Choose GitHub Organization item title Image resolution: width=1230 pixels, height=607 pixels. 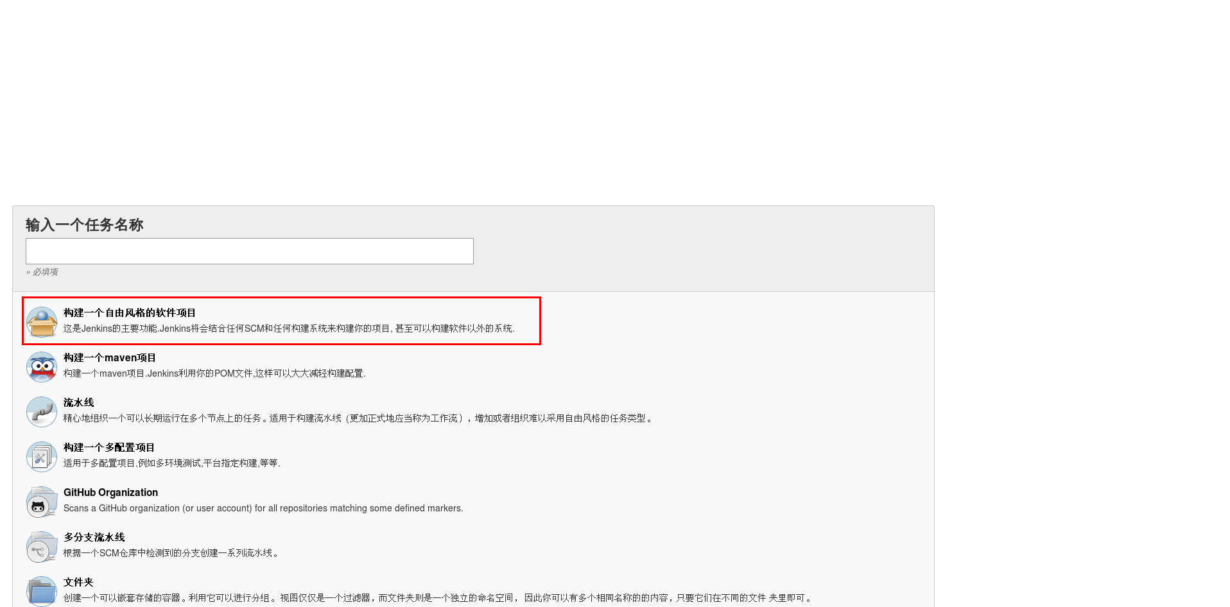tap(110, 492)
